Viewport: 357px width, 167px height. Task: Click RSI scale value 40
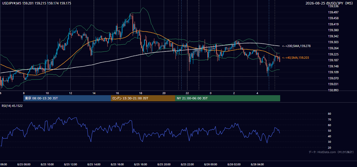(x=329, y=136)
